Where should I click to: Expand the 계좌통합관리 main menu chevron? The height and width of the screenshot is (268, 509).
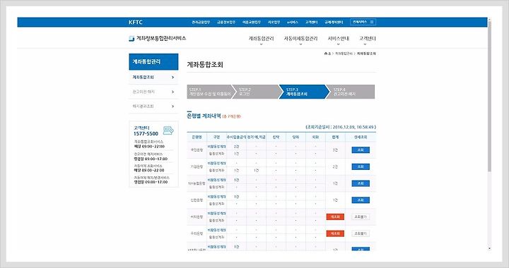(261, 44)
